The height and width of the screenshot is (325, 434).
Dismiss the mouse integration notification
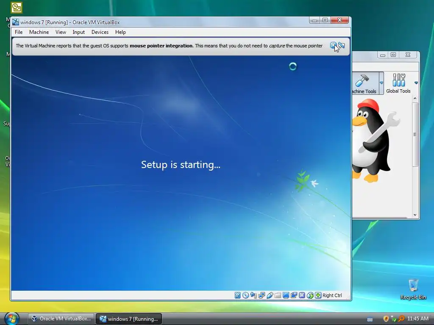point(333,45)
